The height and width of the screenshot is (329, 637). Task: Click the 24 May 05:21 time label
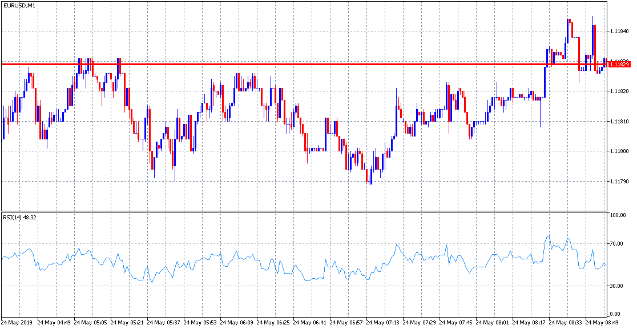(128, 323)
